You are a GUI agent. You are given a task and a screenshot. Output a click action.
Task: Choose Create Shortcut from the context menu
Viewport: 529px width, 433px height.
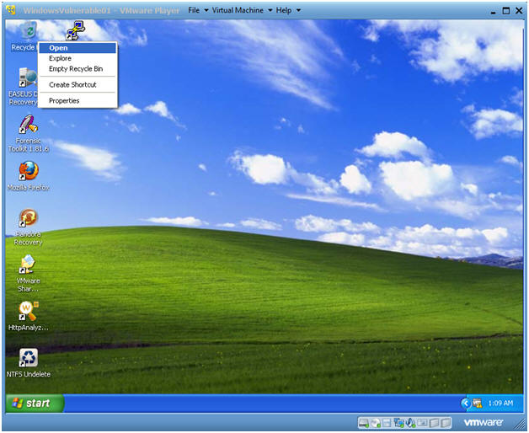pyautogui.click(x=77, y=85)
